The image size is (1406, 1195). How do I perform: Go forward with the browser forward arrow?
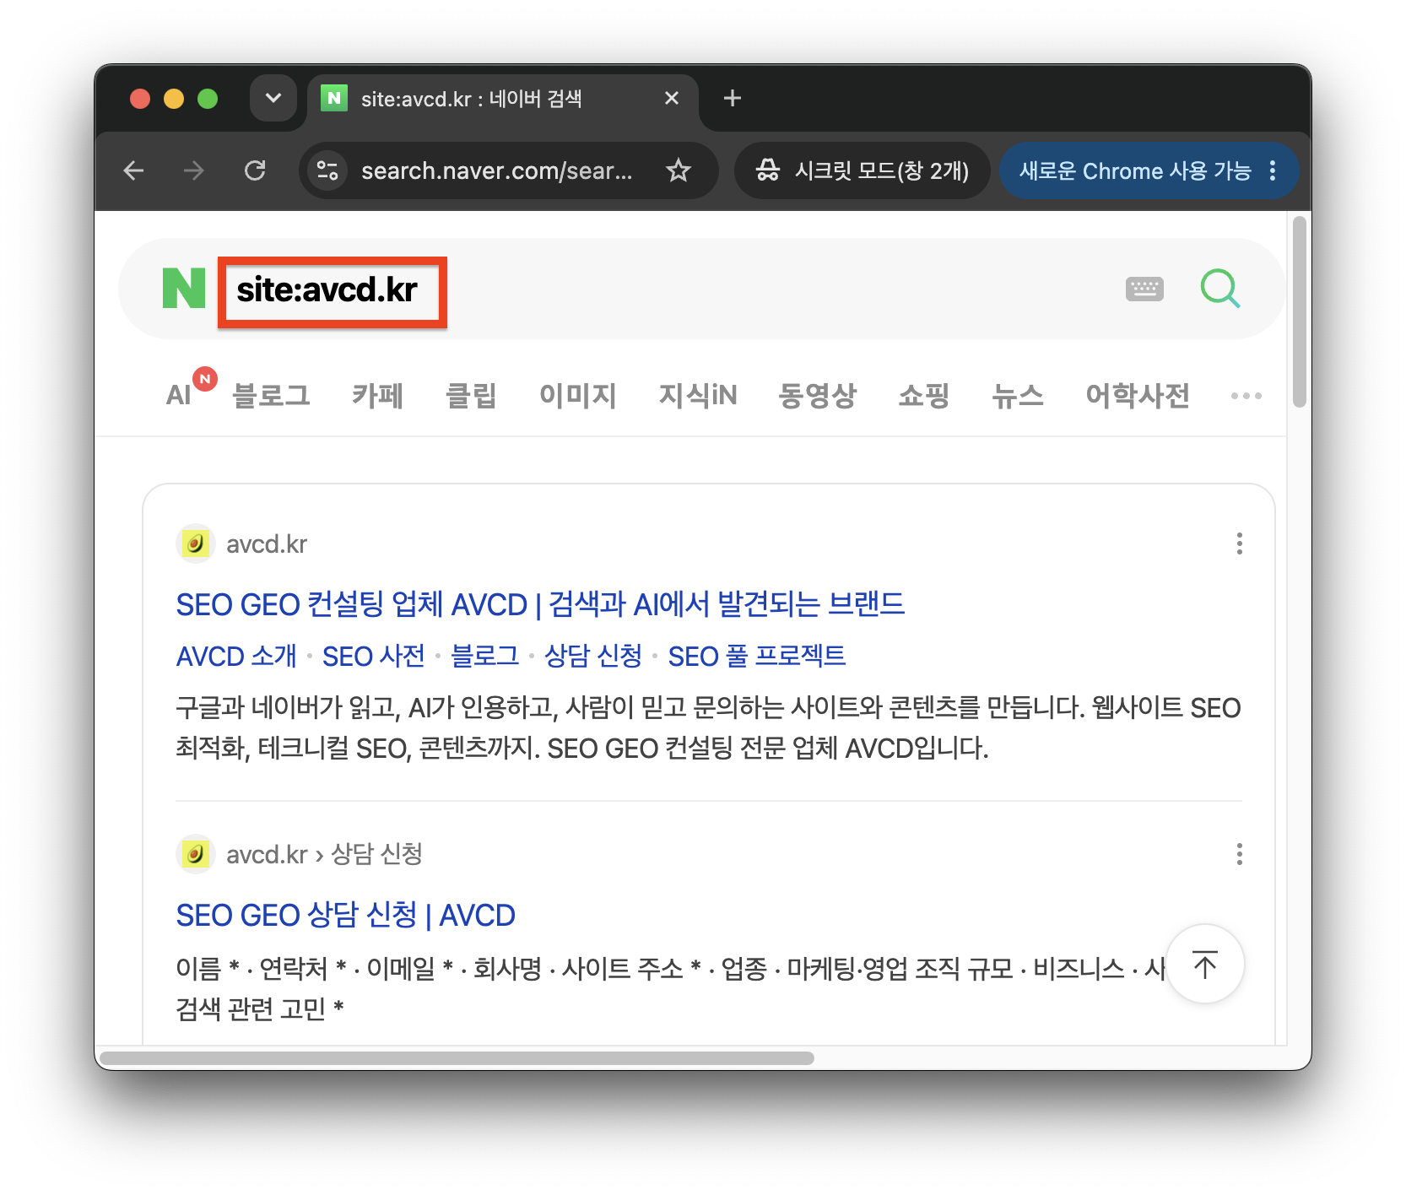(x=194, y=171)
